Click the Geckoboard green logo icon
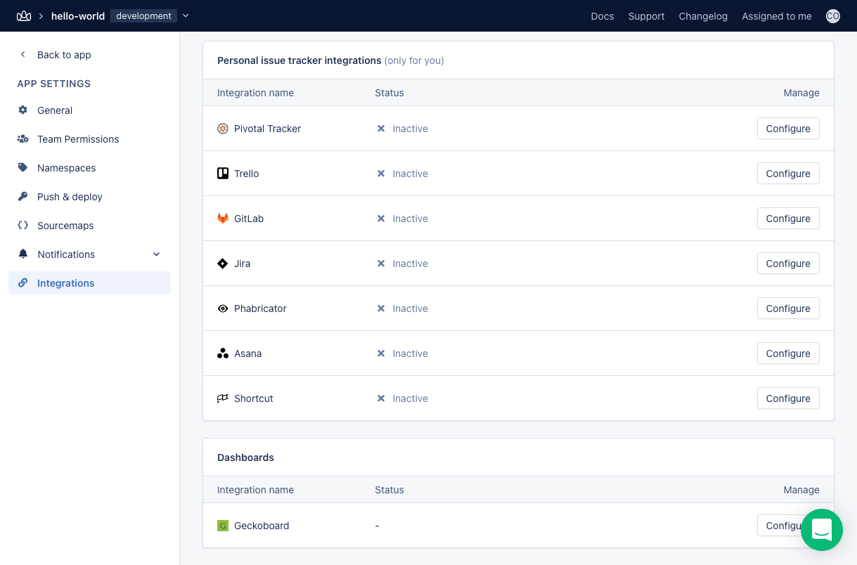 point(223,526)
